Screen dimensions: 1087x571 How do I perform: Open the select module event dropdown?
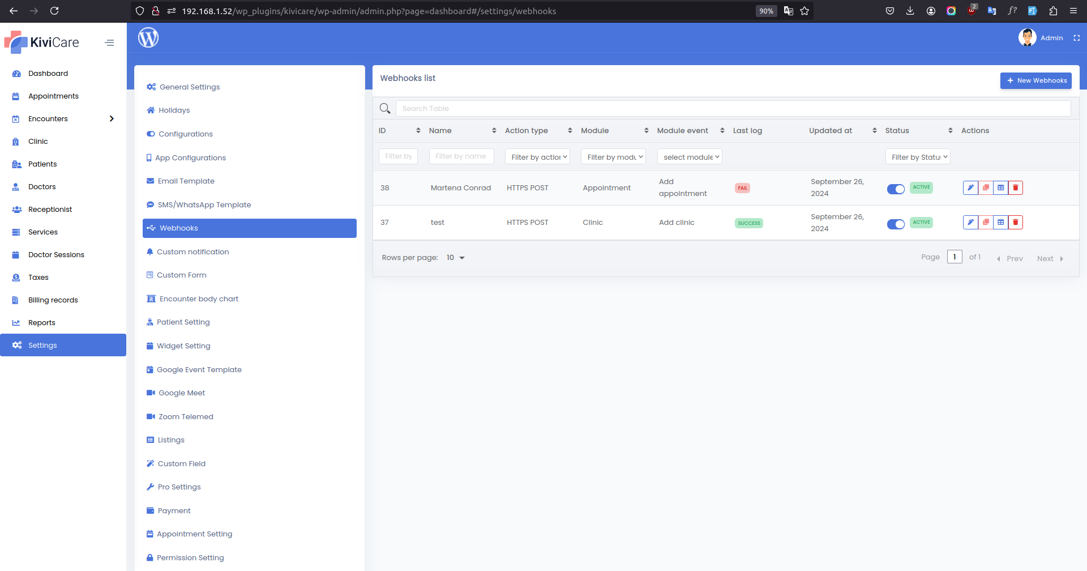click(689, 156)
